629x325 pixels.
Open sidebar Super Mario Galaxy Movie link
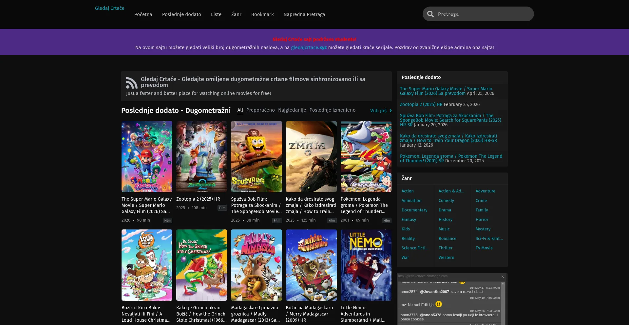446,91
